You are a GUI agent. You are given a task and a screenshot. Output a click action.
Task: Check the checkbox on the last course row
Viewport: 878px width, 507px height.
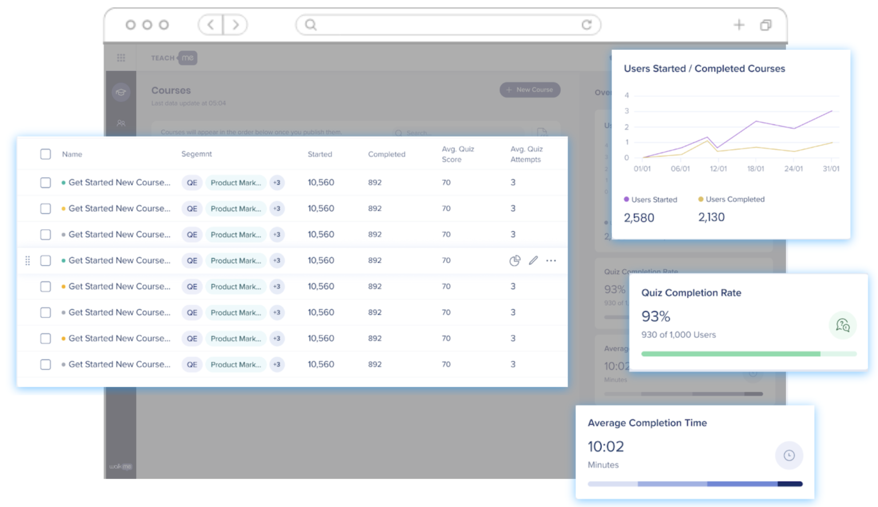coord(46,364)
